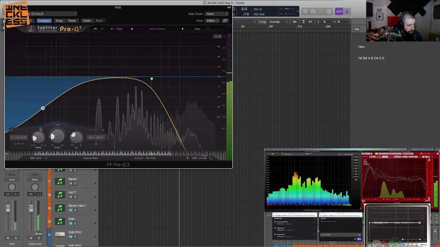This screenshot has width=440, height=247.
Task: Mute the Serum track
Action: coord(70,184)
